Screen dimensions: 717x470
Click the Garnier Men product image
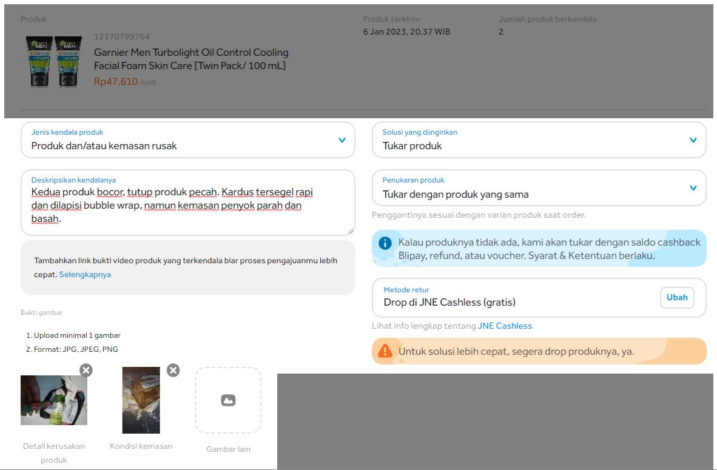pos(54,62)
